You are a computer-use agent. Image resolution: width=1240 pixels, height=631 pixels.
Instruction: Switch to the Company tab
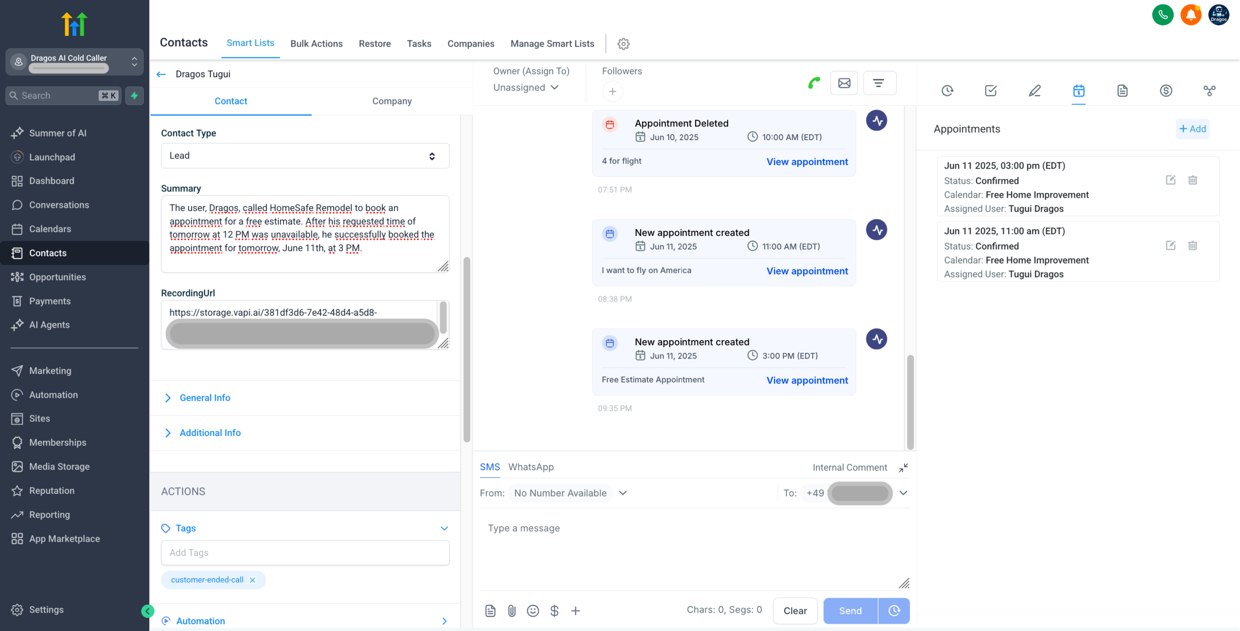tap(392, 101)
